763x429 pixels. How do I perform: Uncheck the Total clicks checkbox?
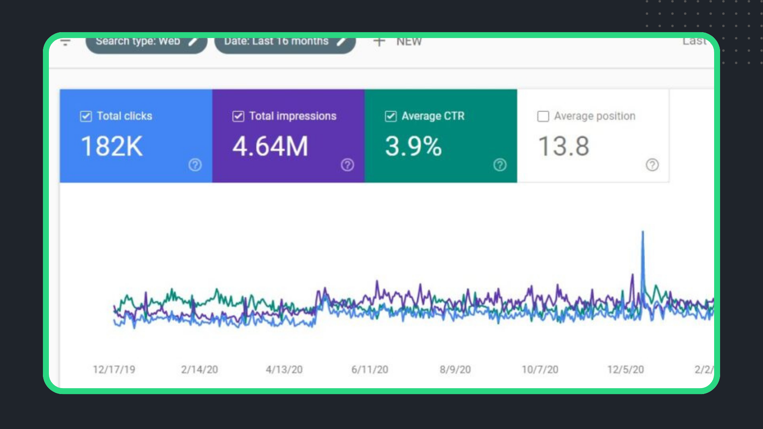(86, 116)
